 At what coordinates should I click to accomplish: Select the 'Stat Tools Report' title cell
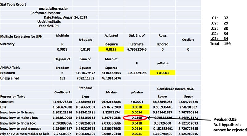point(13,4)
